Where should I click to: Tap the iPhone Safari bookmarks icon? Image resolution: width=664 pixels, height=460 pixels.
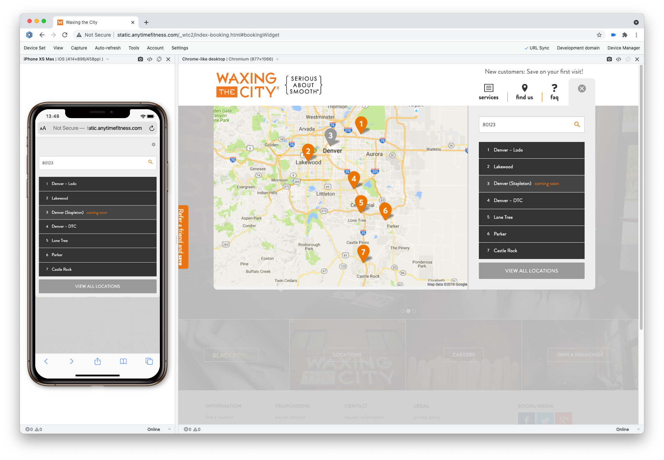tap(123, 361)
